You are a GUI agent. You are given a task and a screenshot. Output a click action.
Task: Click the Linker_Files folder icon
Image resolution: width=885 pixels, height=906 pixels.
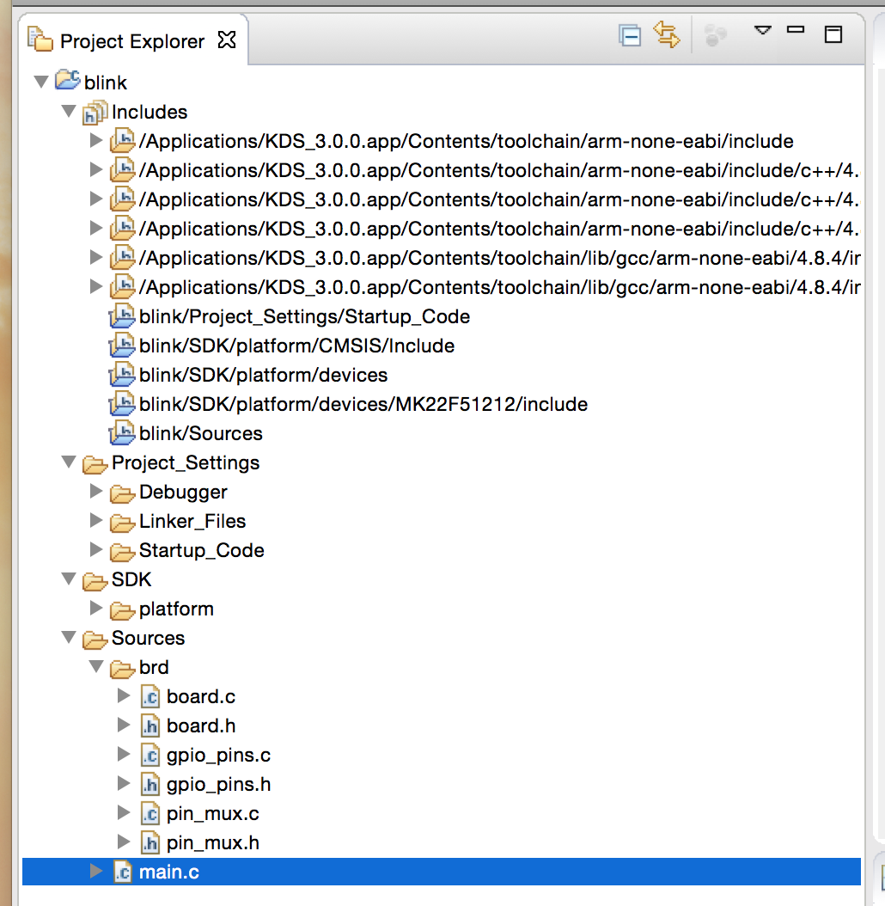122,522
